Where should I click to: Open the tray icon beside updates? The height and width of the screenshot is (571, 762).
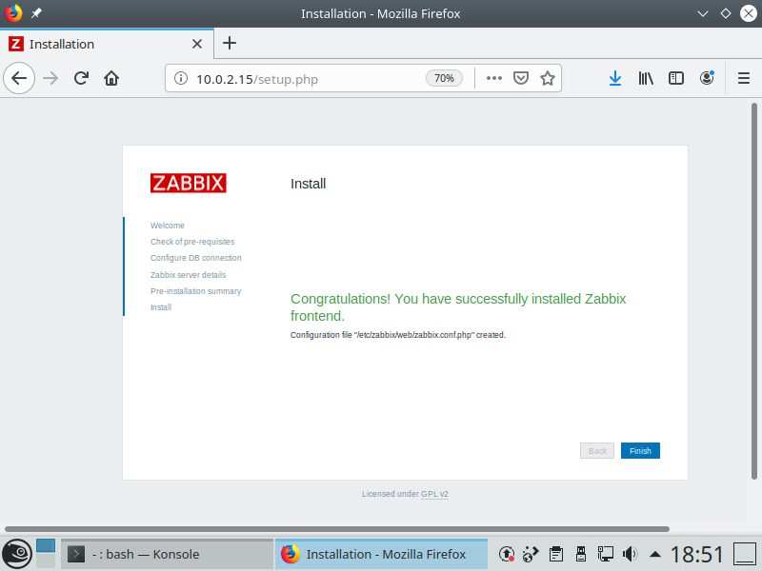coord(531,554)
